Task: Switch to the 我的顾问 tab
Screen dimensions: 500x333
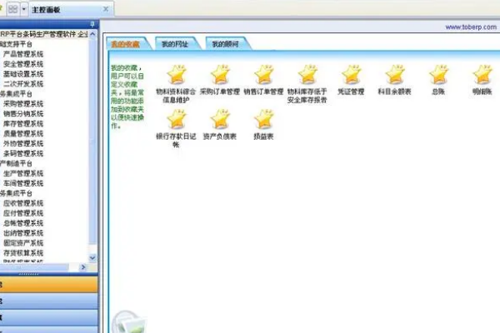Action: pyautogui.click(x=224, y=43)
